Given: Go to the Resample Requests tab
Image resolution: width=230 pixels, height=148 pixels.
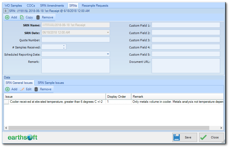Looking at the screenshot, I should pos(95,6).
